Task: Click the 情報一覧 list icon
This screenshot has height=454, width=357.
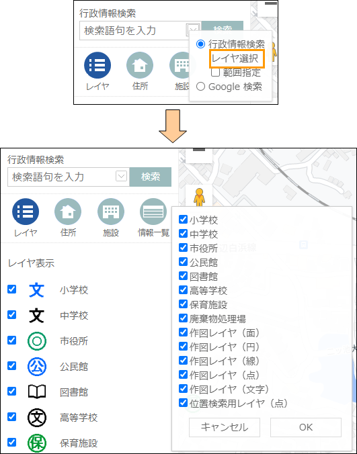Action: [x=153, y=212]
